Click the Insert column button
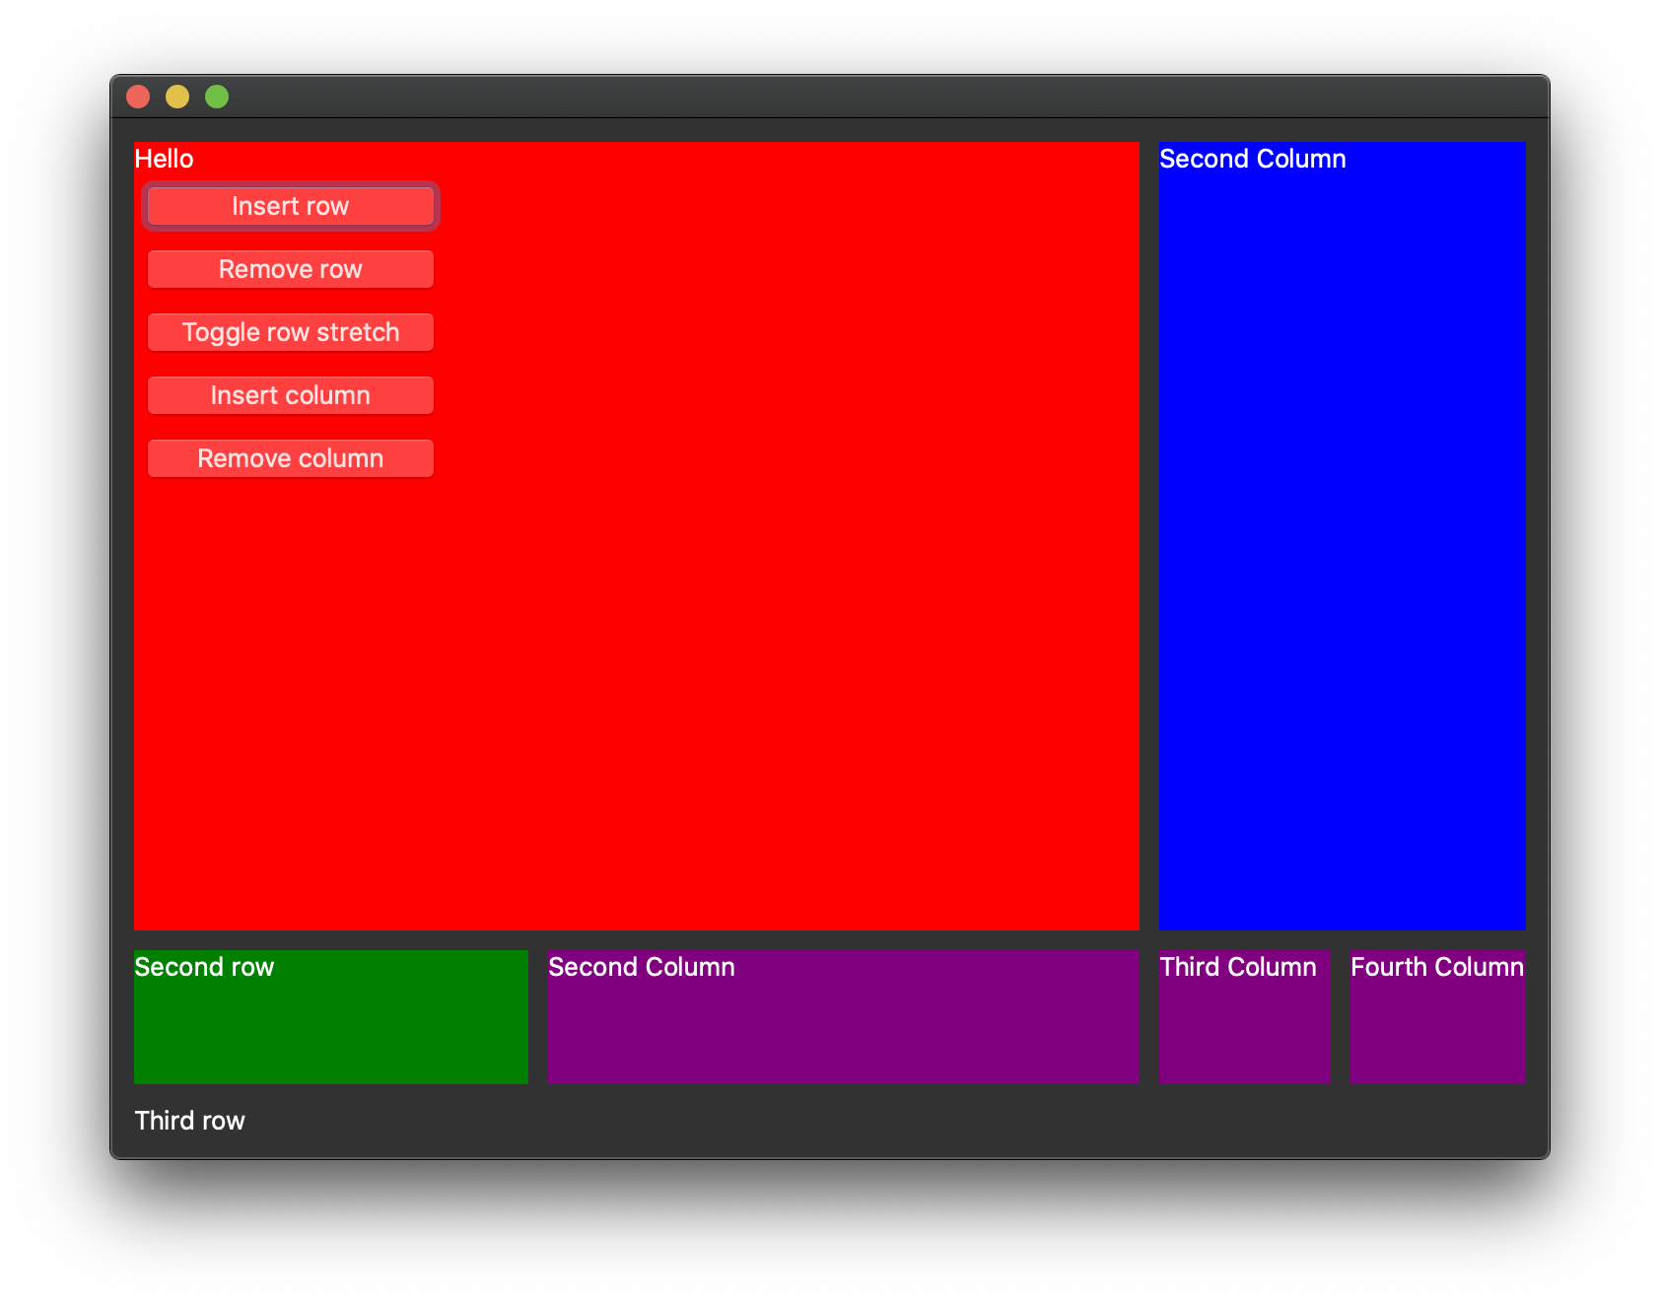The height and width of the screenshot is (1305, 1660). [291, 395]
